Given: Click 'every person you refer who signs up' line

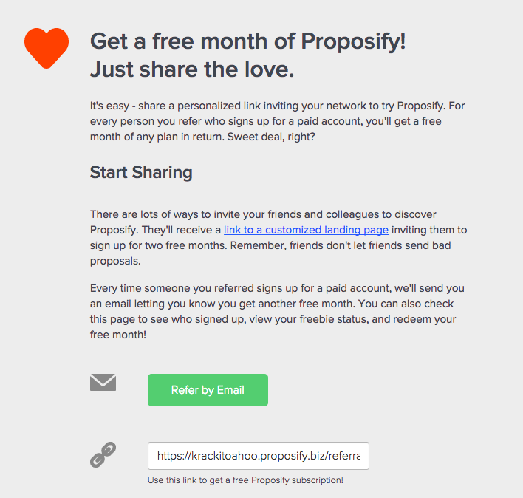Looking at the screenshot, I should 179,121.
